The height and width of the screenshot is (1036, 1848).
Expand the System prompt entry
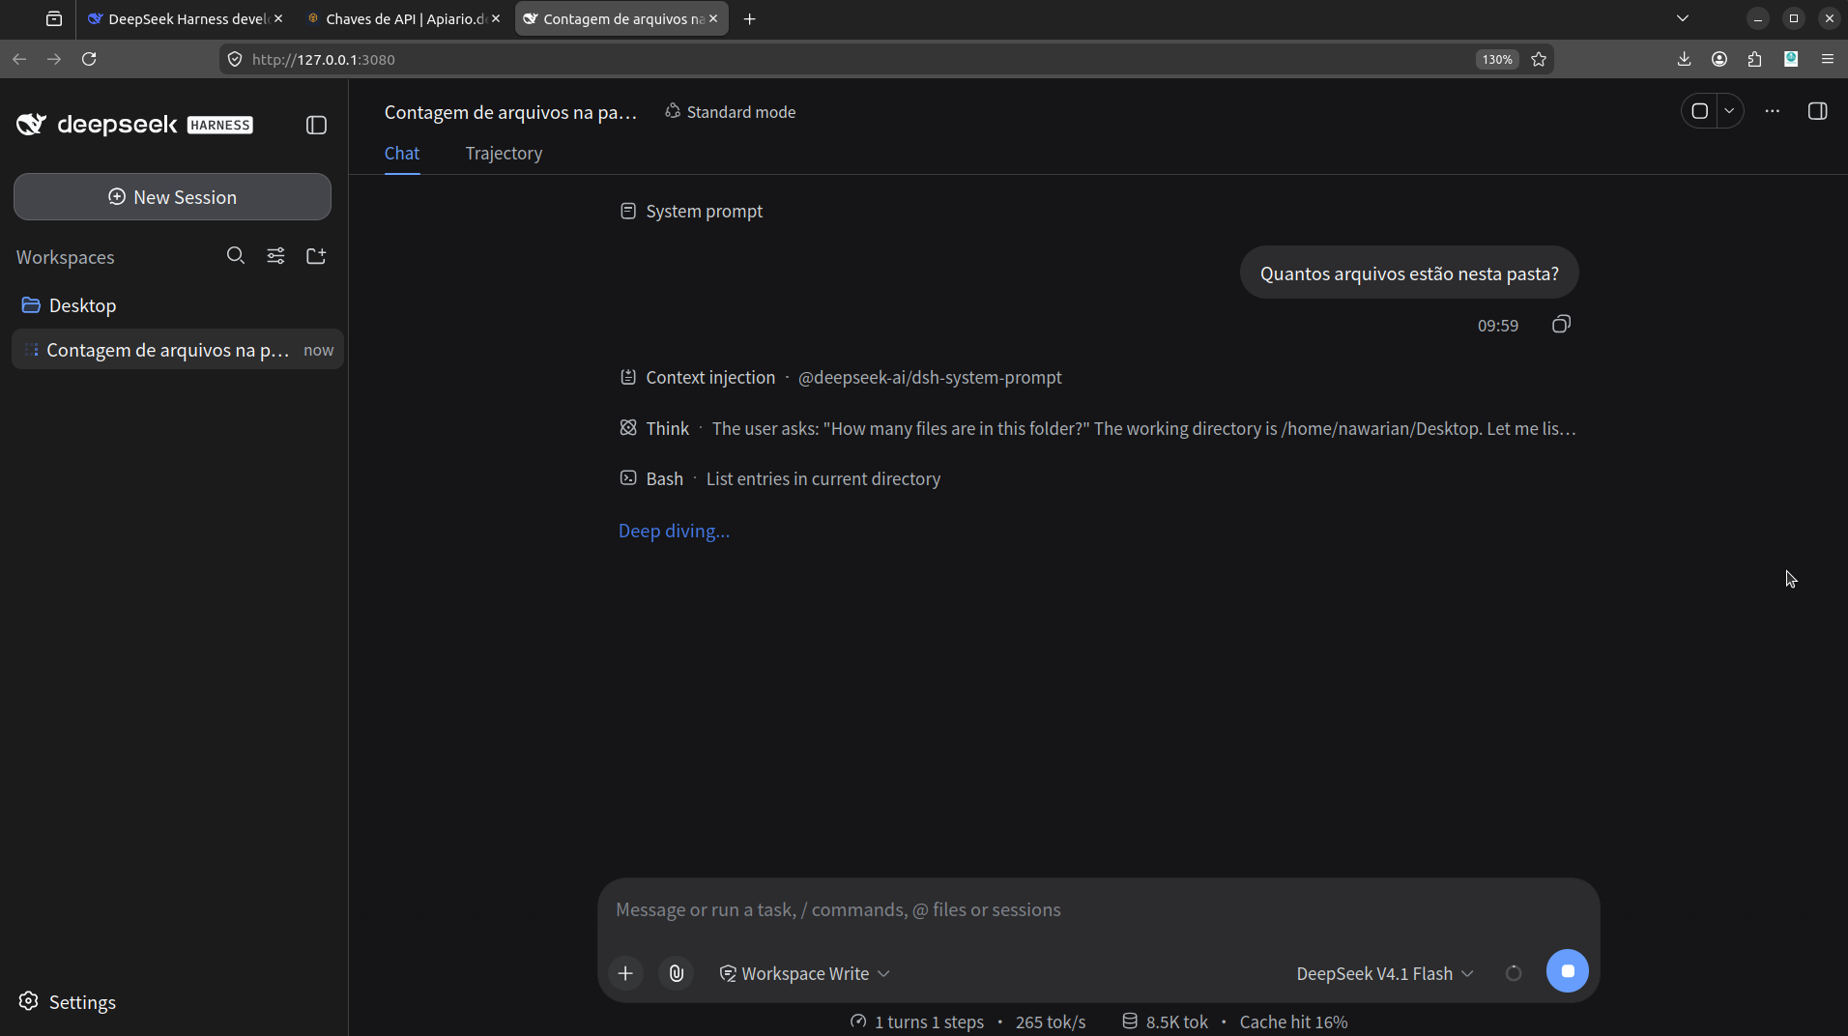[691, 212]
